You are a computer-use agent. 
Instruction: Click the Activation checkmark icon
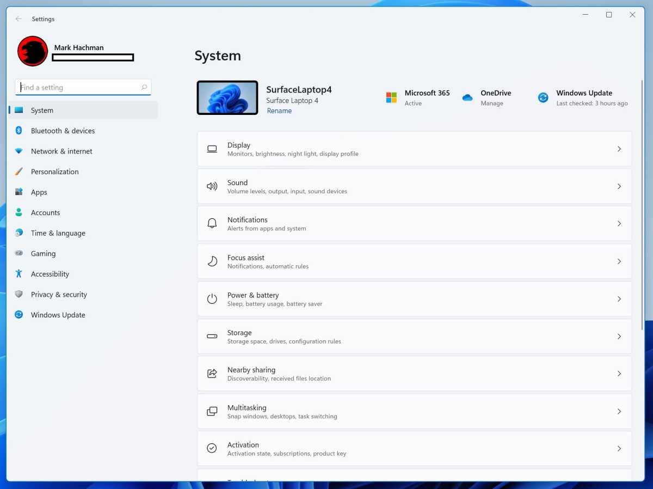coord(212,448)
